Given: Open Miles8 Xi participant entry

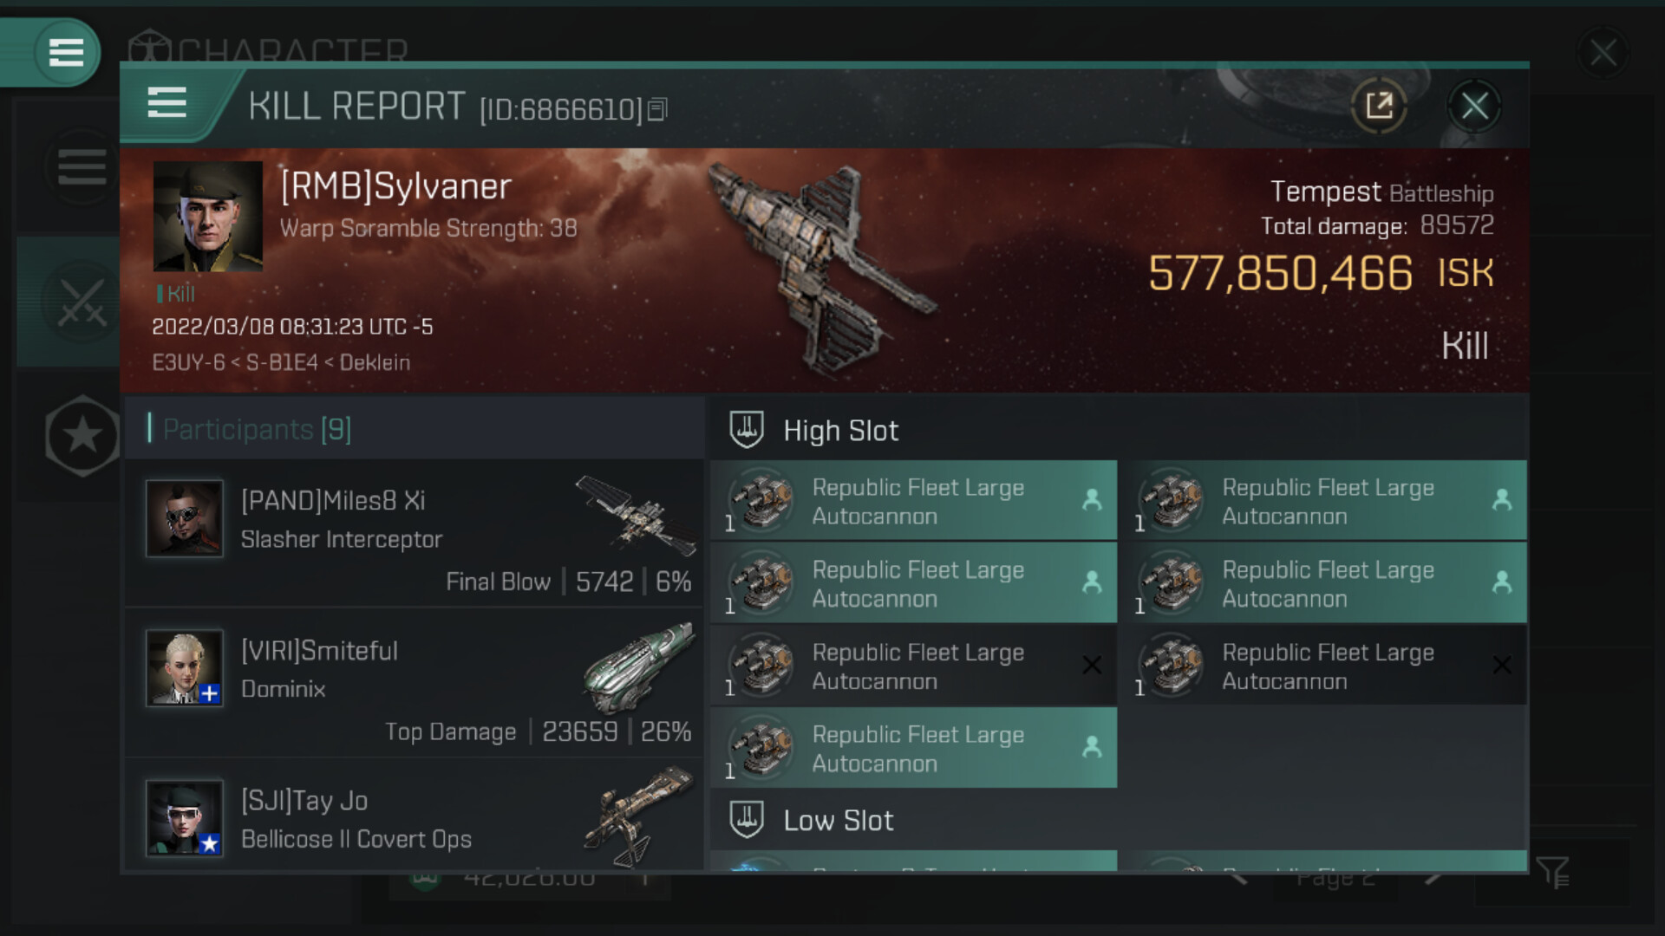Looking at the screenshot, I should (x=415, y=533).
